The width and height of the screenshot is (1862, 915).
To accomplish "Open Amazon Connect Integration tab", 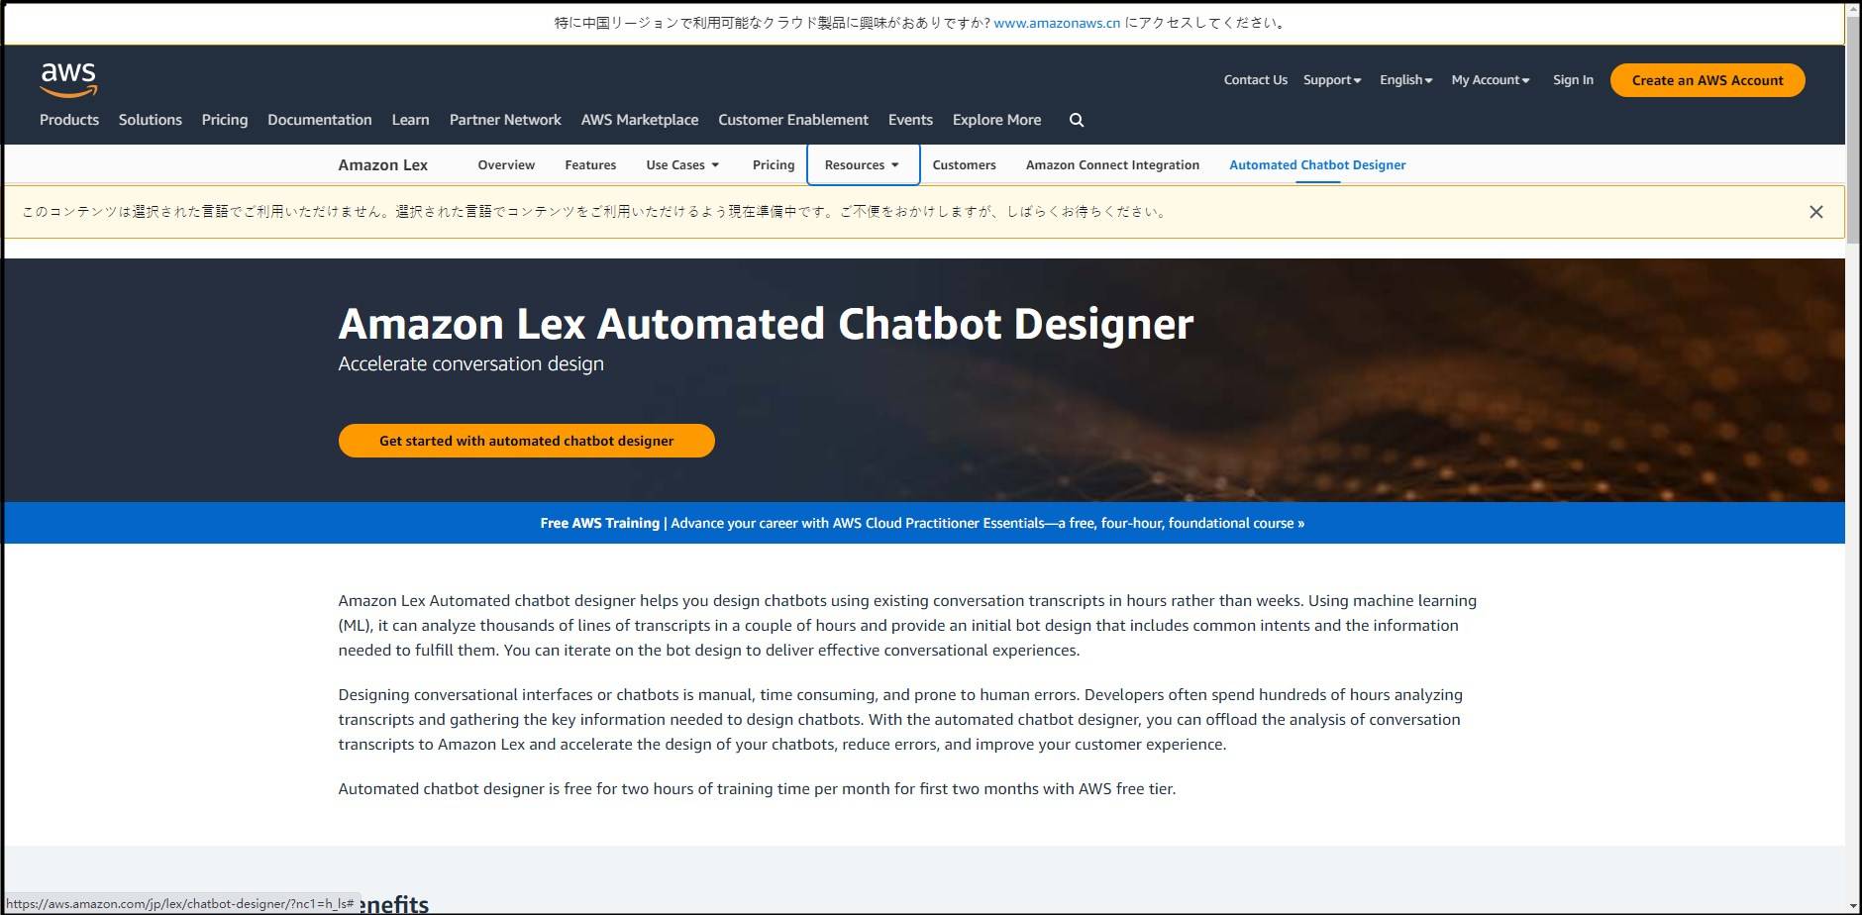I will [1112, 164].
